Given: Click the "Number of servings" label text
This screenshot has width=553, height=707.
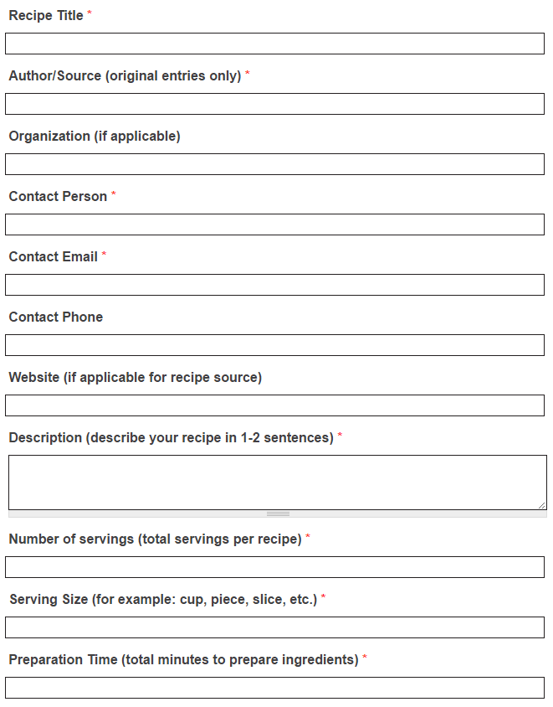Looking at the screenshot, I should (x=155, y=539).
